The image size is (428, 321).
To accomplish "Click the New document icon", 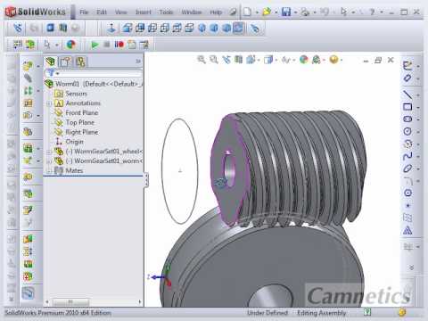I will coord(247,12).
